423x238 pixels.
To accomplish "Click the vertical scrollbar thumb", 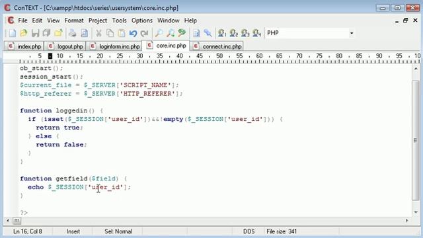I will click(416, 140).
